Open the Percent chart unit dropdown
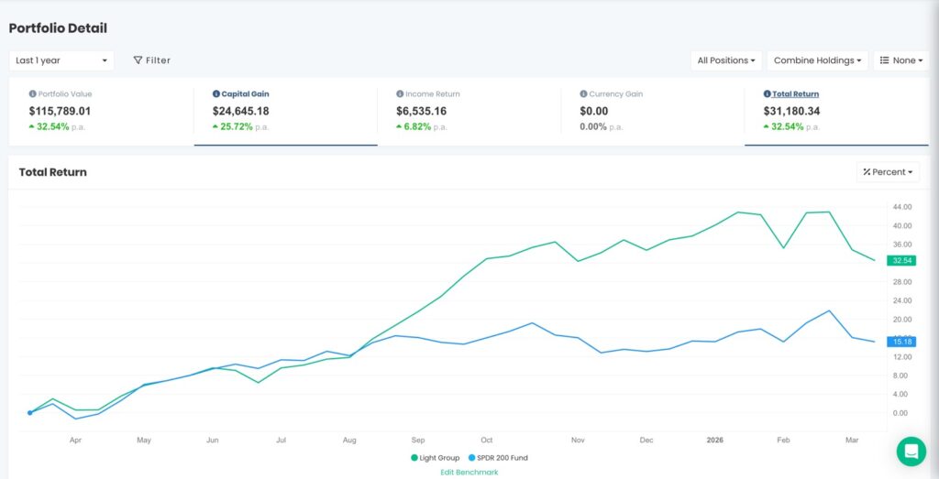The width and height of the screenshot is (939, 479). (887, 172)
